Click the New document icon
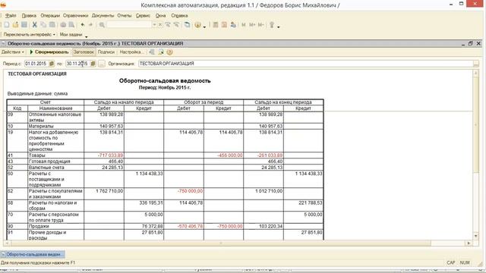The image size is (486, 273). coord(7,25)
